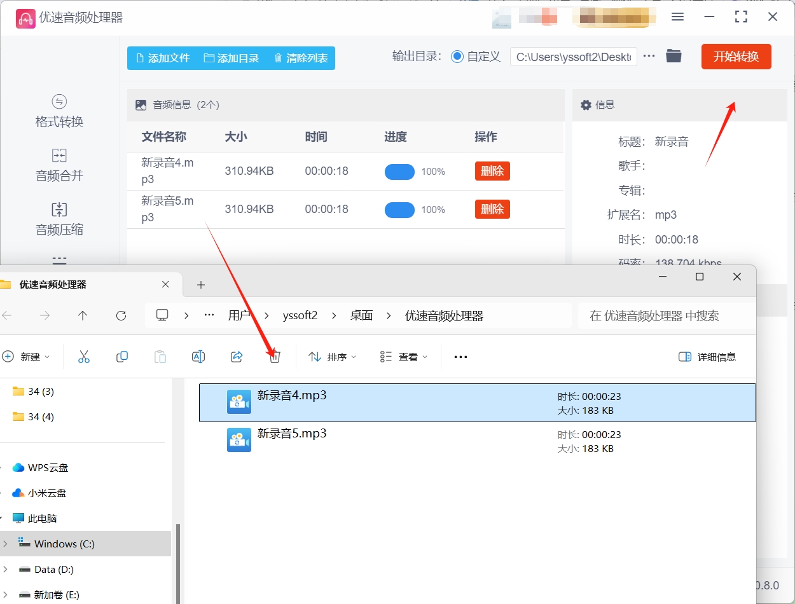
Task: Switch to the 音频压缩 function
Action: coord(59,219)
